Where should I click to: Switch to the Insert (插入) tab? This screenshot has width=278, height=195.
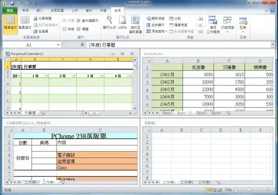[x=39, y=11]
